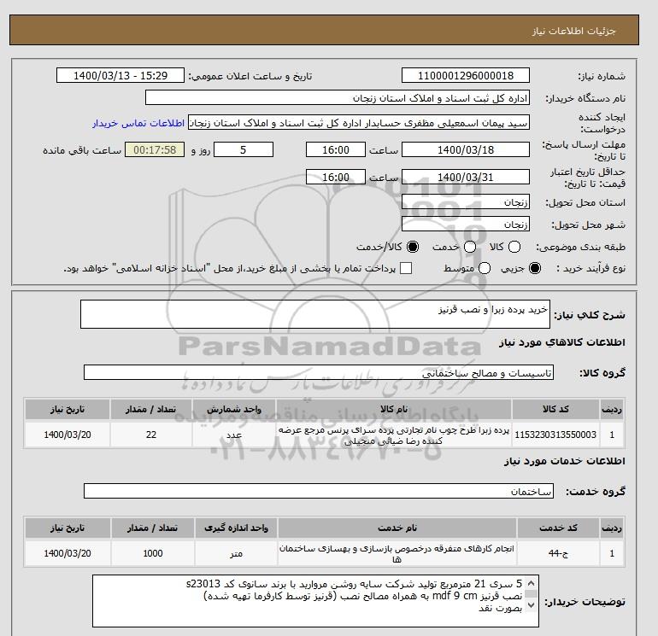Image resolution: width=658 pixels, height=636 pixels.
Task: Click the service code cell ج-44
Action: pos(559,553)
